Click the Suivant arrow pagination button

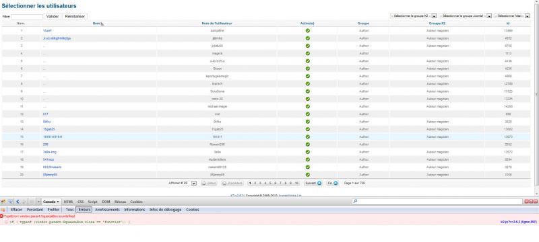tap(313, 184)
